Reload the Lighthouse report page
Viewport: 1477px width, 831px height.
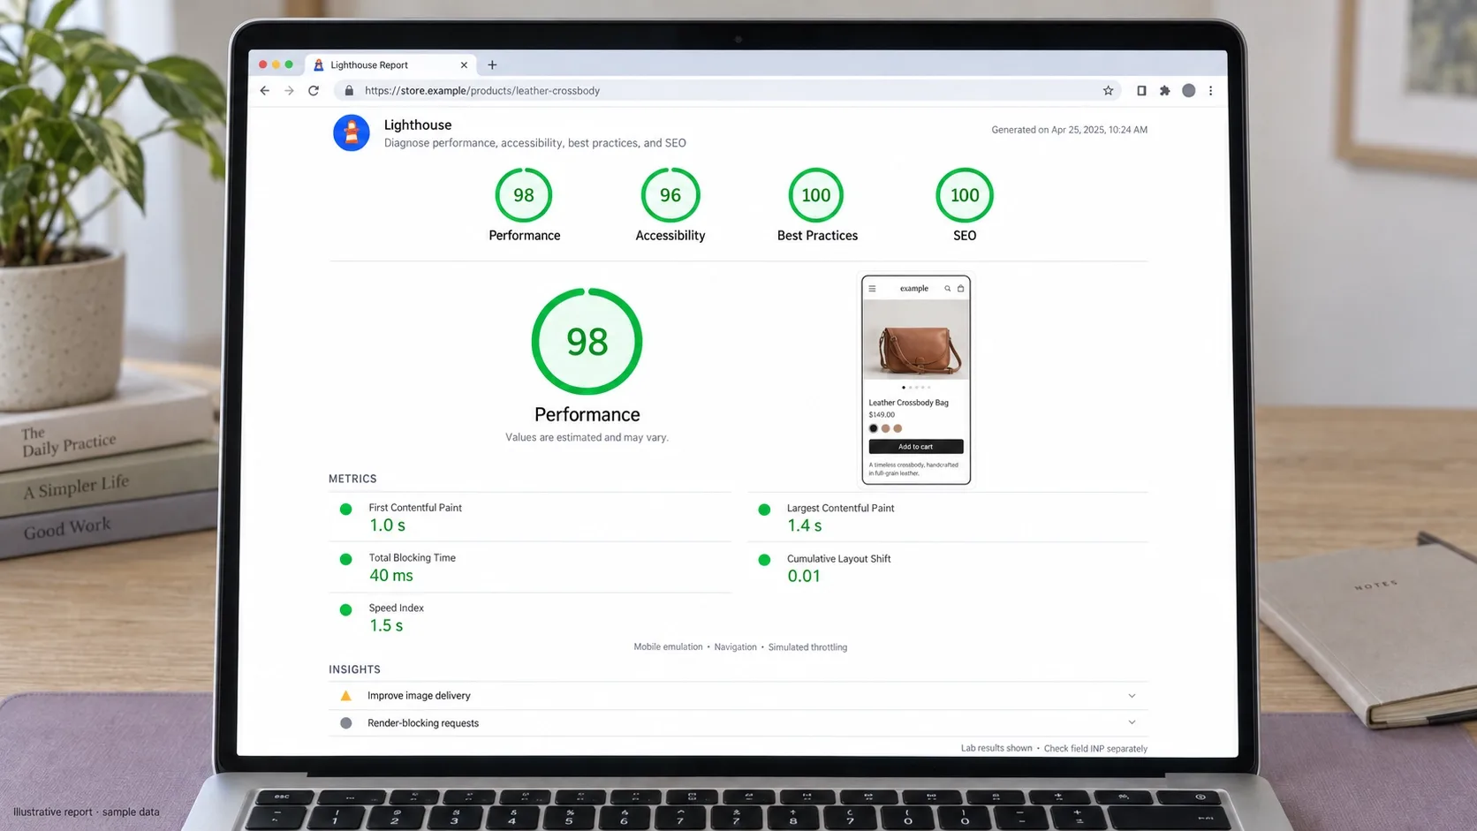point(314,91)
